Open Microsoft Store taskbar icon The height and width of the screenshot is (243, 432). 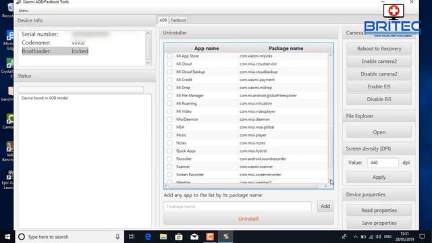179,237
